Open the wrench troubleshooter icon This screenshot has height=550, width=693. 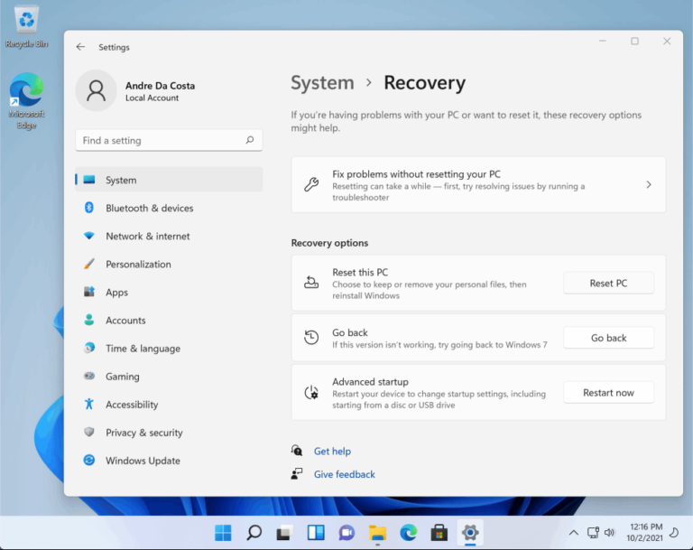tap(311, 184)
